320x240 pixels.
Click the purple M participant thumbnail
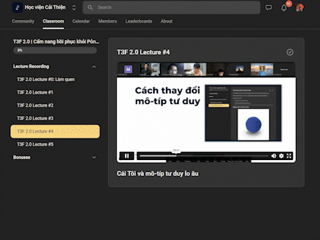128,69
